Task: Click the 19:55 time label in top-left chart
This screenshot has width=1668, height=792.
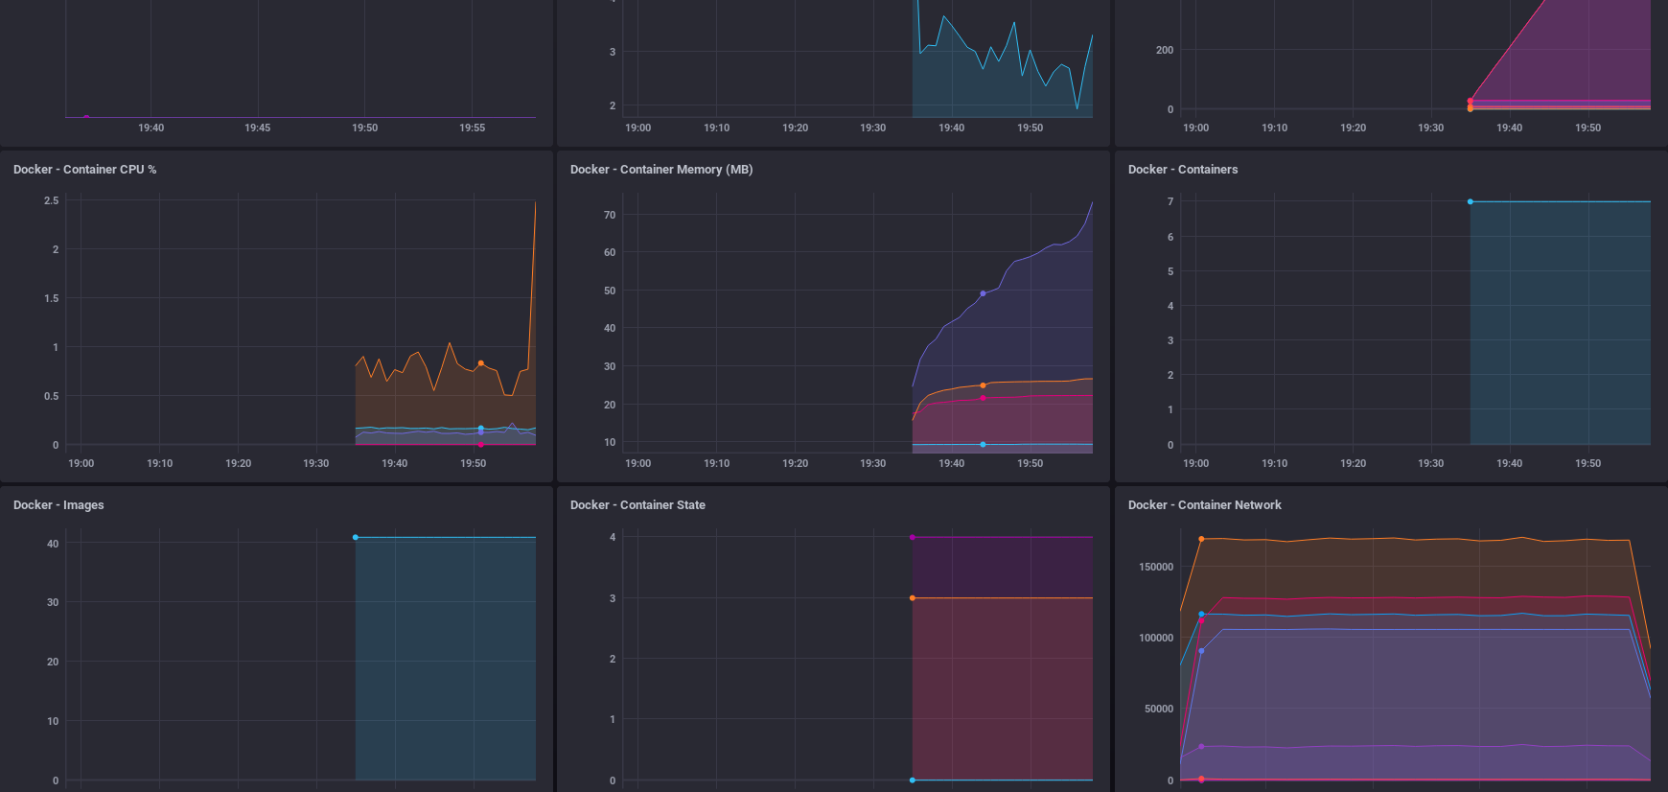Action: point(473,128)
